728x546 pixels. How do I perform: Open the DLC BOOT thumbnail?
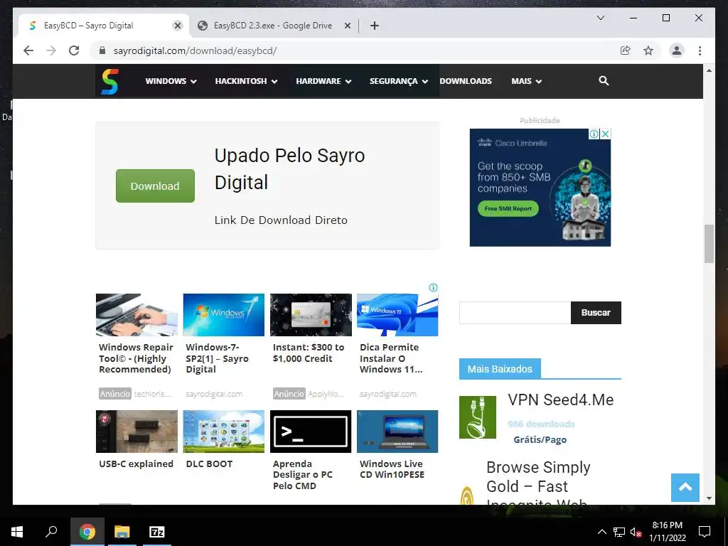[x=223, y=432]
